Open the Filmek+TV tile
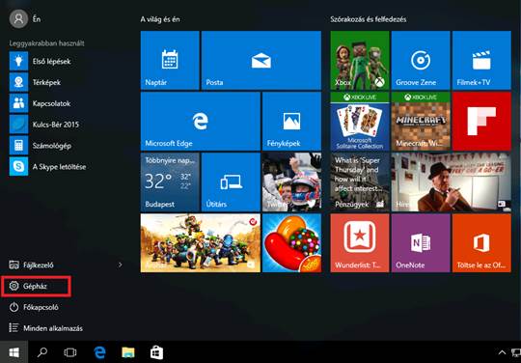This screenshot has width=521, height=363. tap(481, 60)
